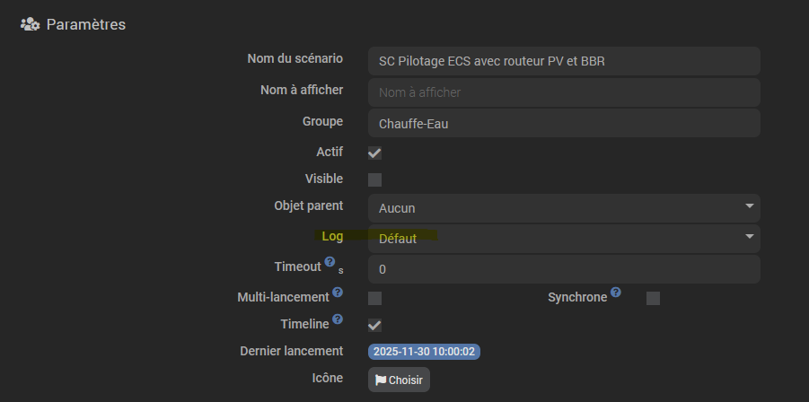Disable the Actif checkbox
809x402 pixels.
[x=374, y=153]
